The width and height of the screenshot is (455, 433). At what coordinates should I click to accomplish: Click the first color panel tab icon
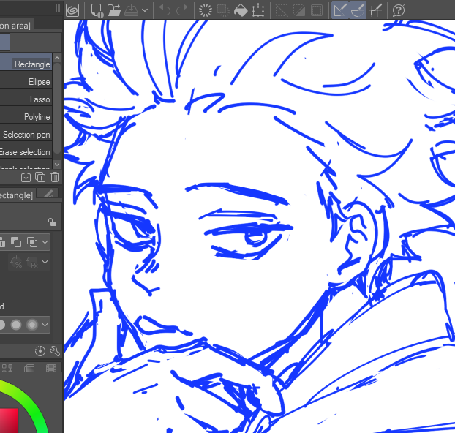click(7, 368)
